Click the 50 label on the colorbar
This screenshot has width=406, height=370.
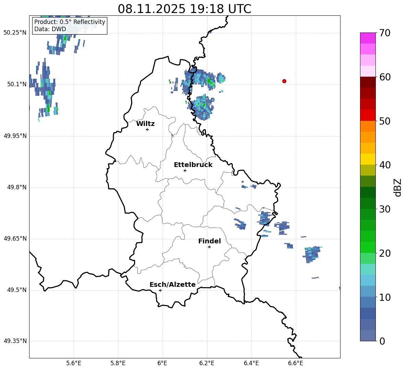(385, 121)
